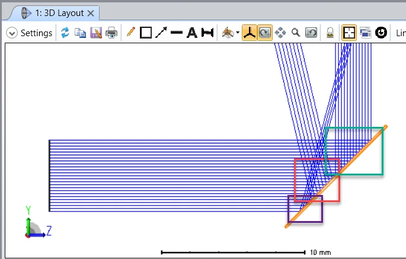
Task: Select the pan move tool
Action: click(280, 33)
